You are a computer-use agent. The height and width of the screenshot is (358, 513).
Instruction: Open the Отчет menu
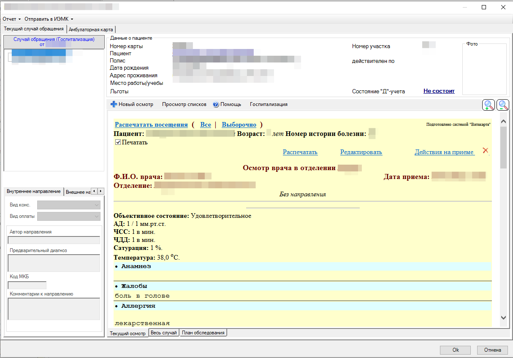11,19
